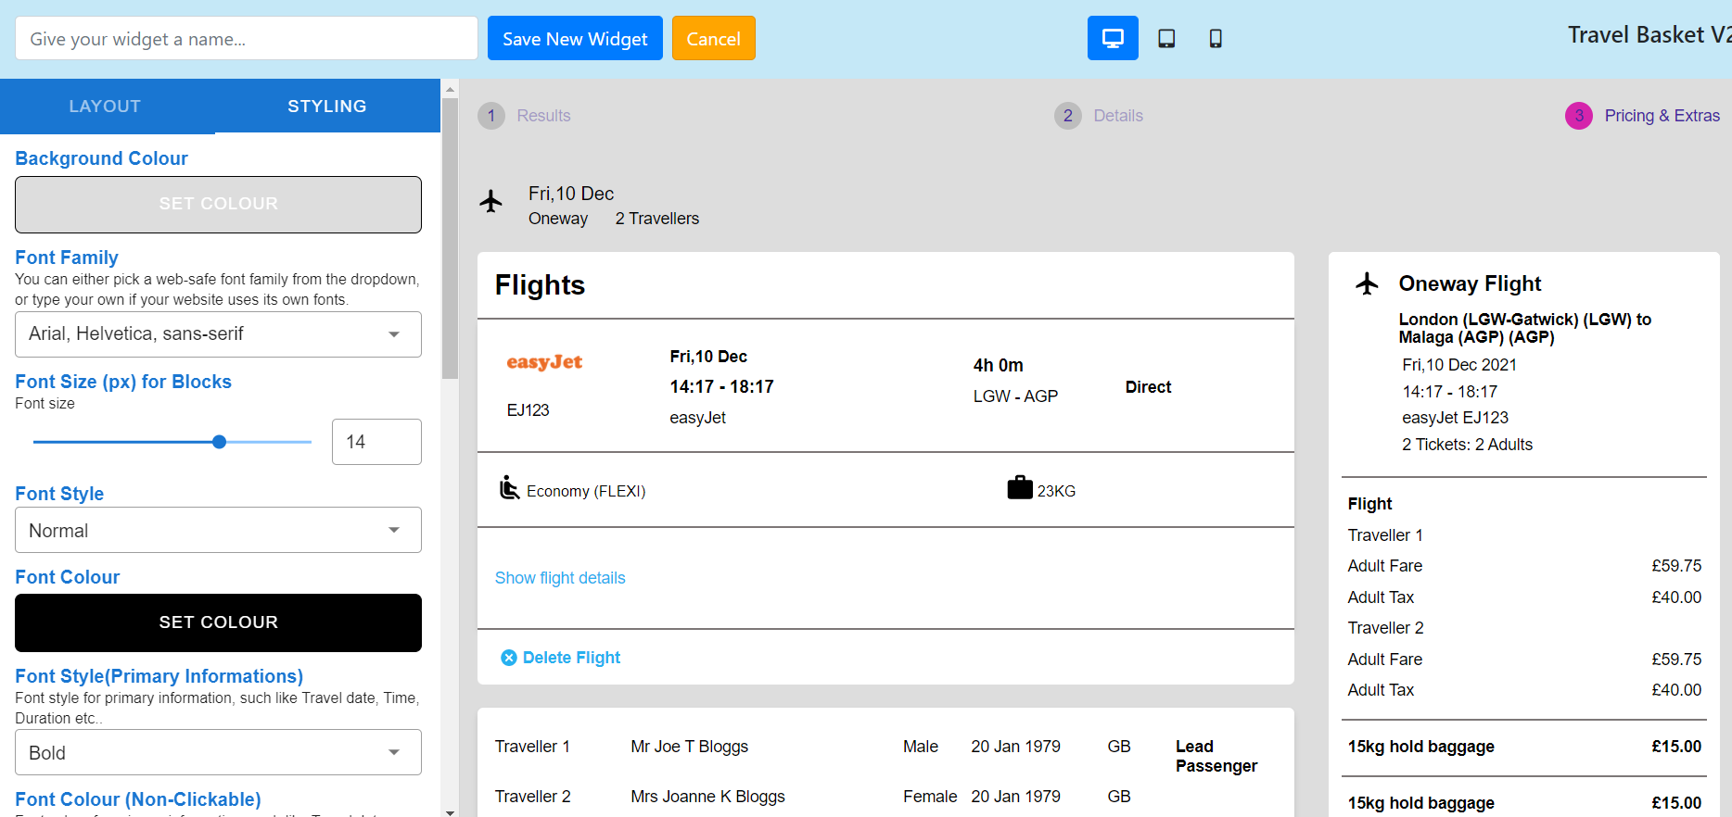Set the black Font Colour swatch
1732x817 pixels.
pos(218,622)
